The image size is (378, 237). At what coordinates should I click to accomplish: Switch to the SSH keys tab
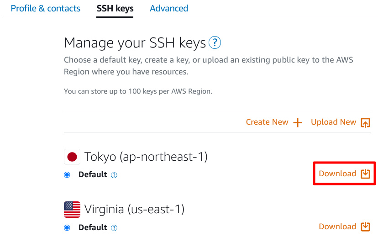(115, 8)
